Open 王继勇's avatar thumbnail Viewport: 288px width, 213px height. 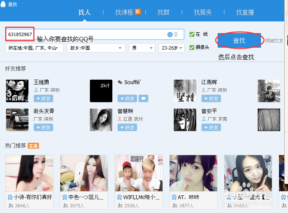pyautogui.click(x=17, y=91)
